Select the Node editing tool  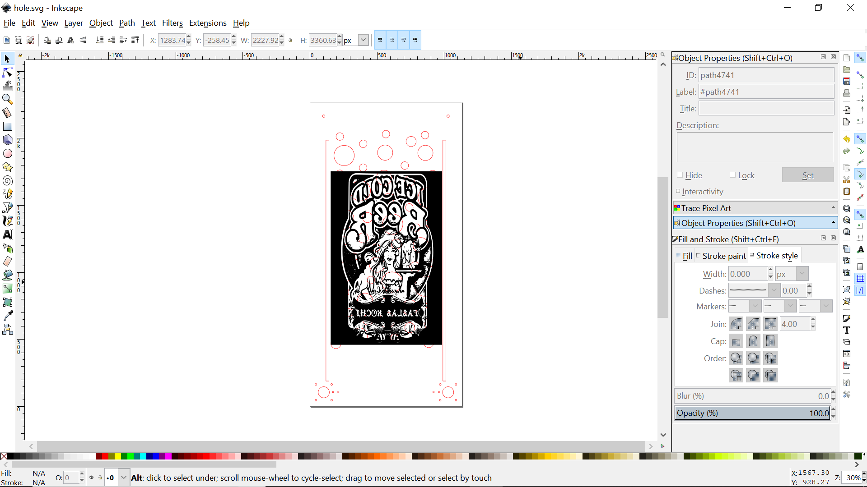pos(8,72)
